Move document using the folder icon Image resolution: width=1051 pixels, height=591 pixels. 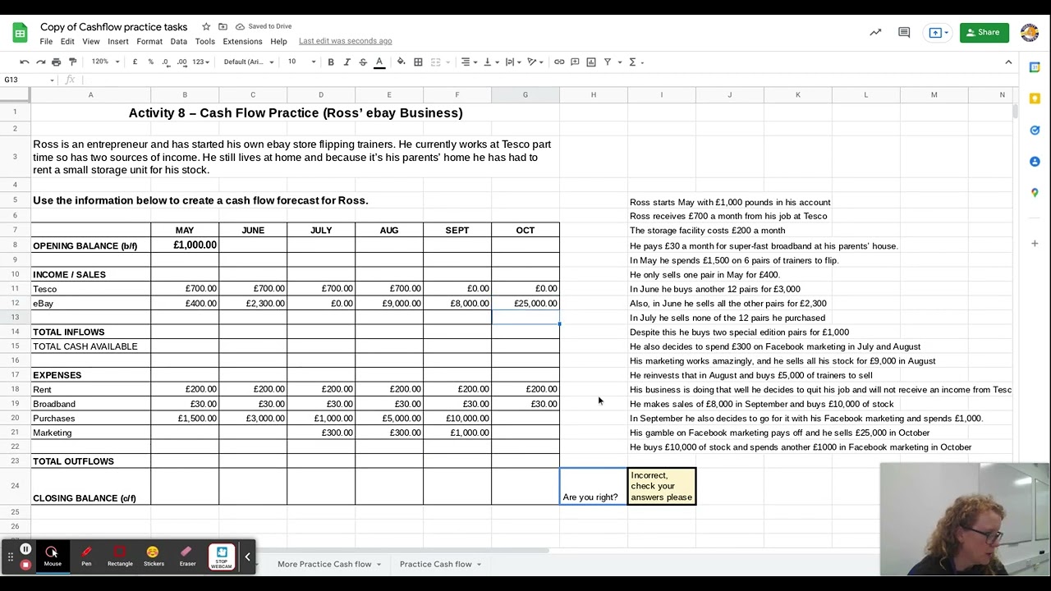223,26
